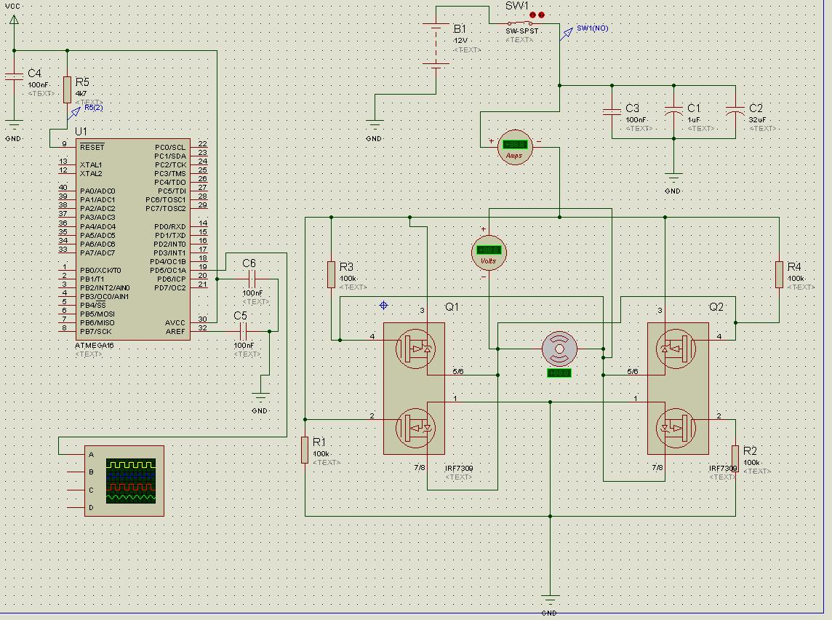This screenshot has width=832, height=620.
Task: Click the SW1(NO) voltage probe arrow
Action: click(567, 33)
